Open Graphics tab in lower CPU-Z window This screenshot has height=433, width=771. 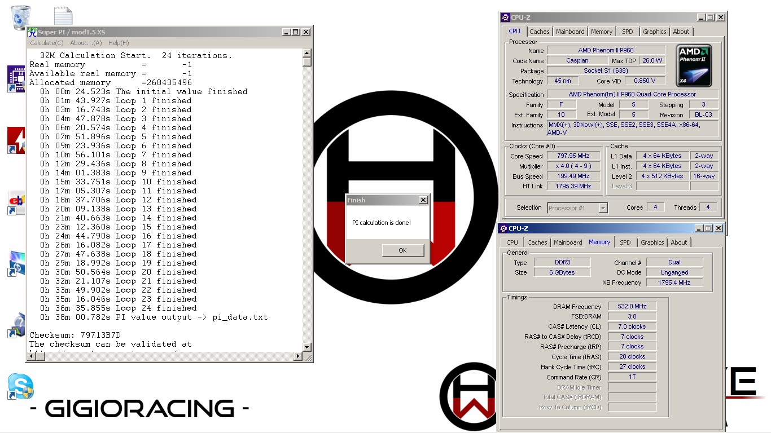point(652,242)
